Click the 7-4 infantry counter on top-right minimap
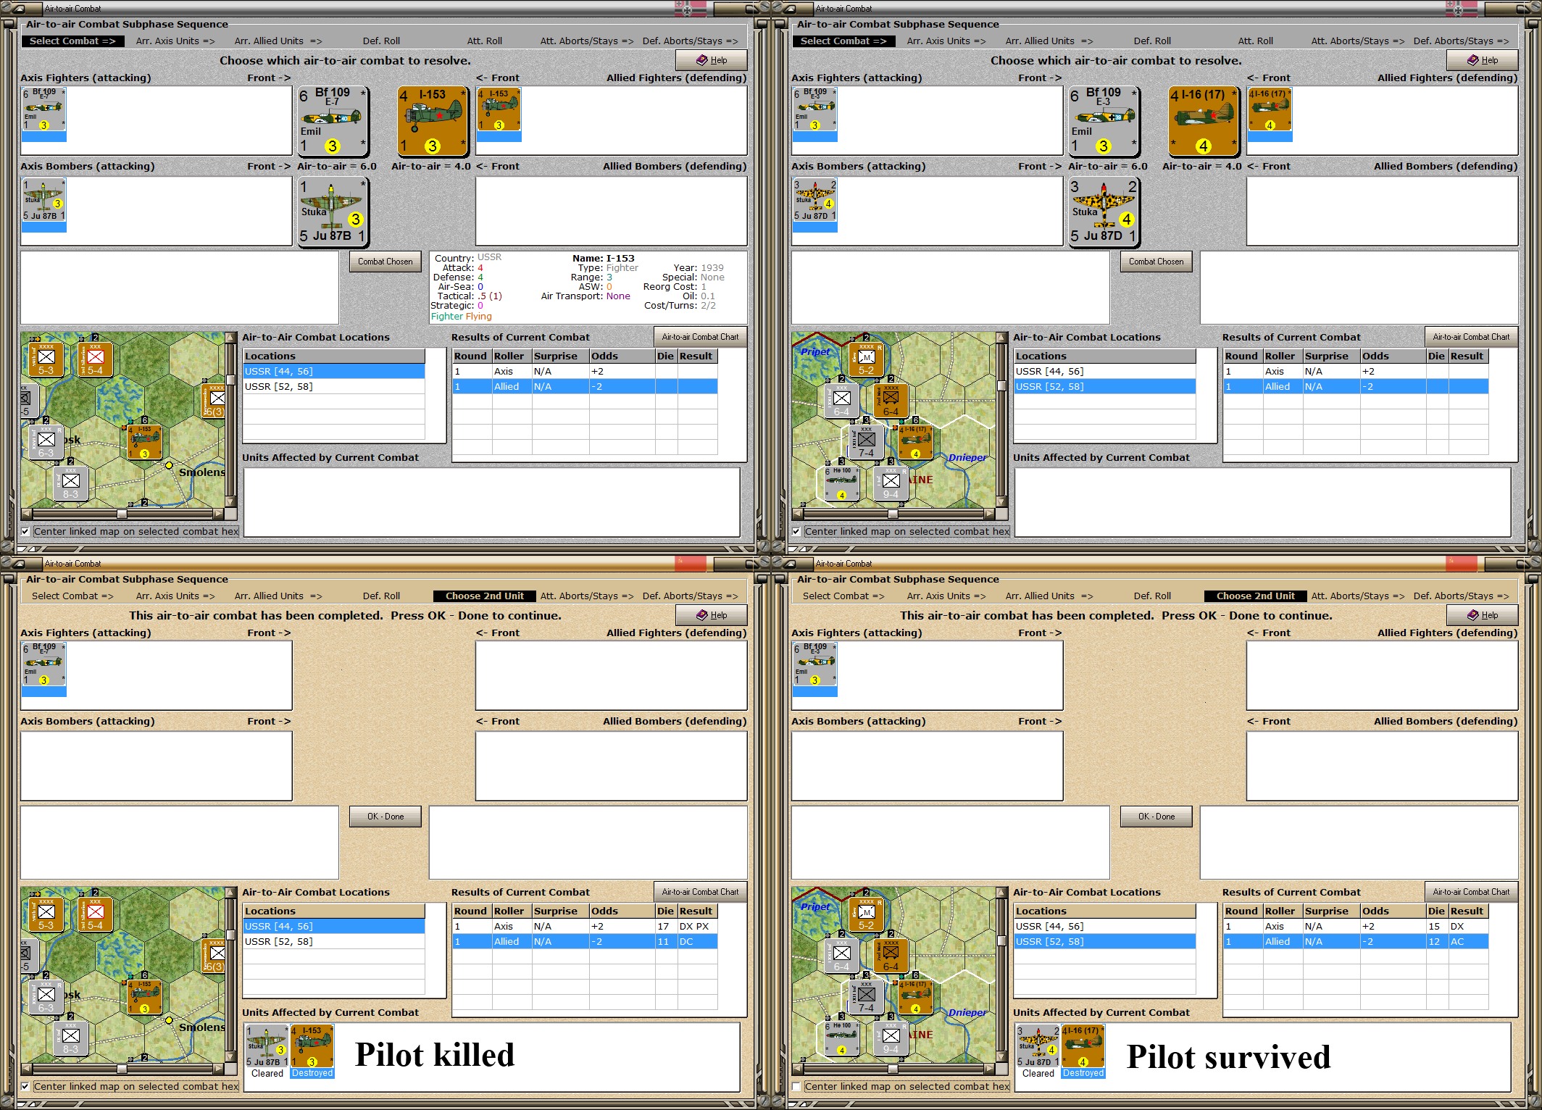The width and height of the screenshot is (1542, 1110). pyautogui.click(x=866, y=442)
